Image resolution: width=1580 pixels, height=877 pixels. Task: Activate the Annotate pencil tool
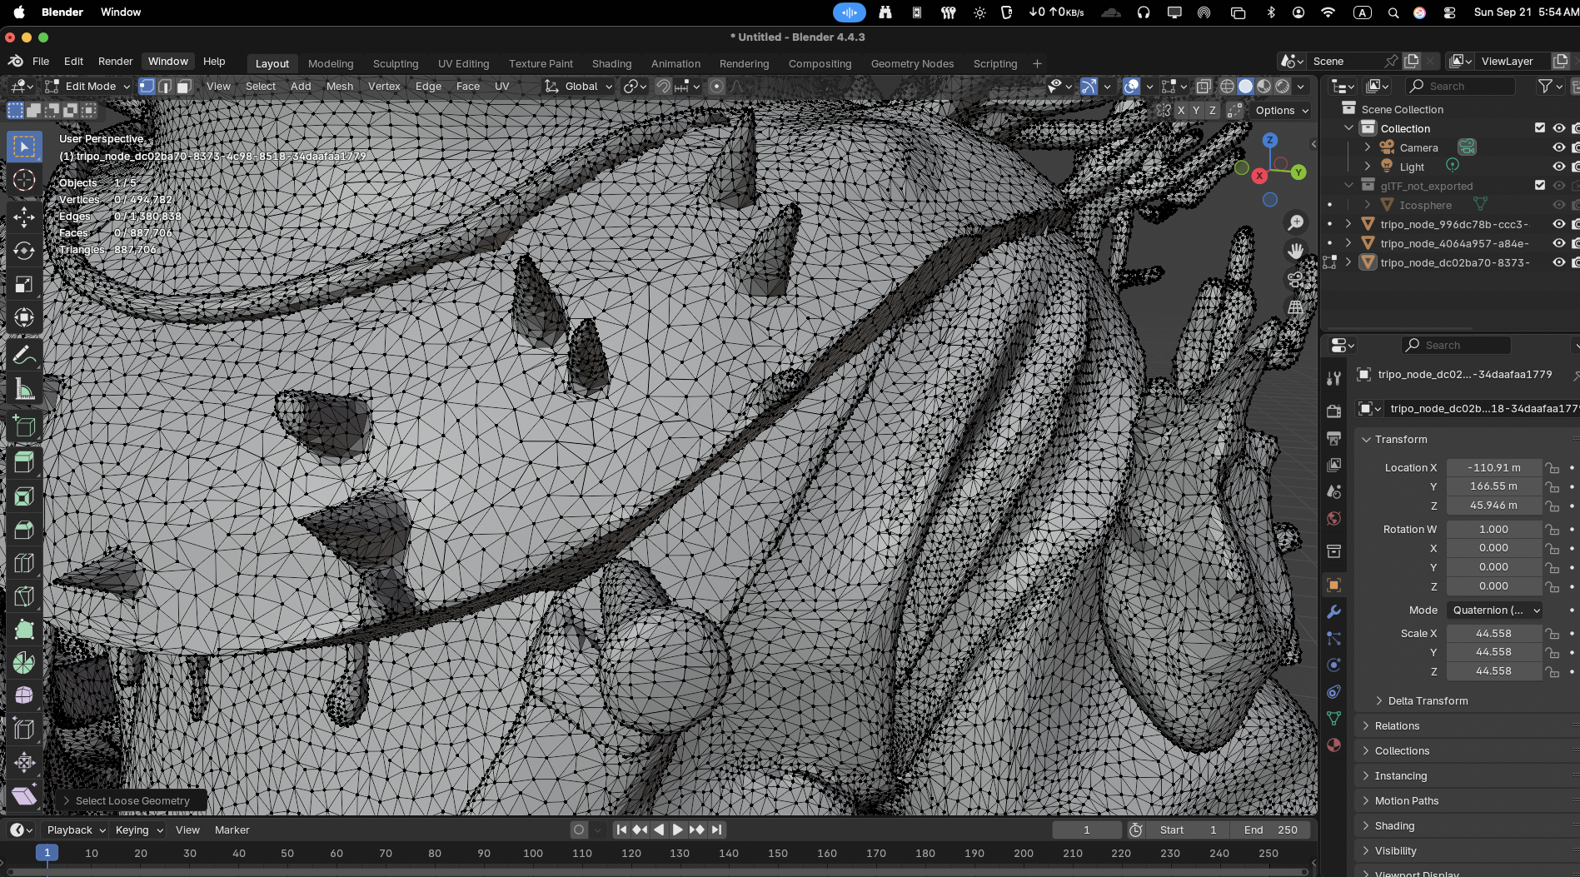coord(24,356)
